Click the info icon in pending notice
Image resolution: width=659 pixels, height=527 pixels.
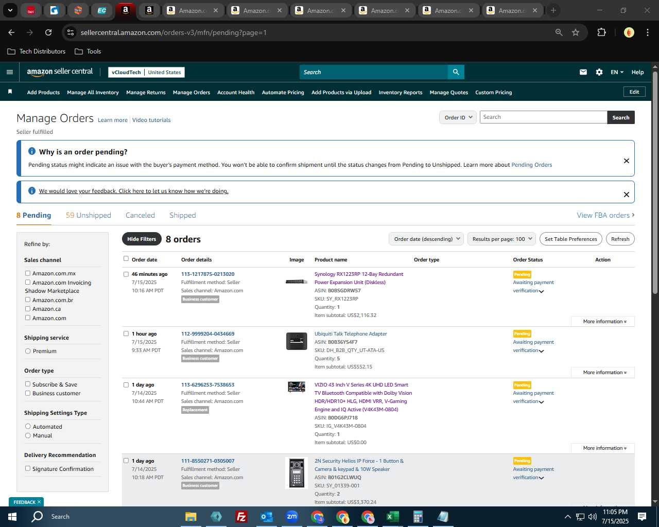tap(32, 151)
